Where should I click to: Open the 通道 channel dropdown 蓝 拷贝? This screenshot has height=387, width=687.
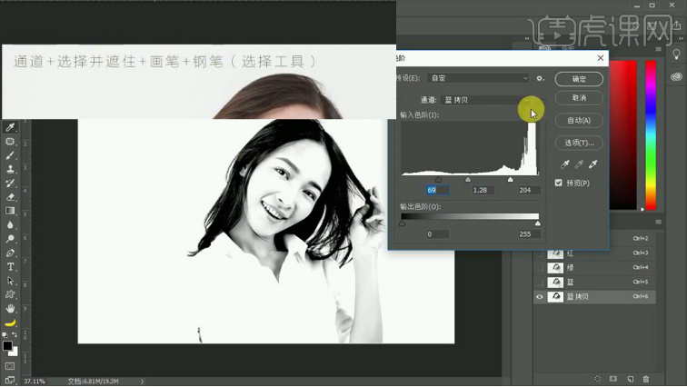(486, 100)
